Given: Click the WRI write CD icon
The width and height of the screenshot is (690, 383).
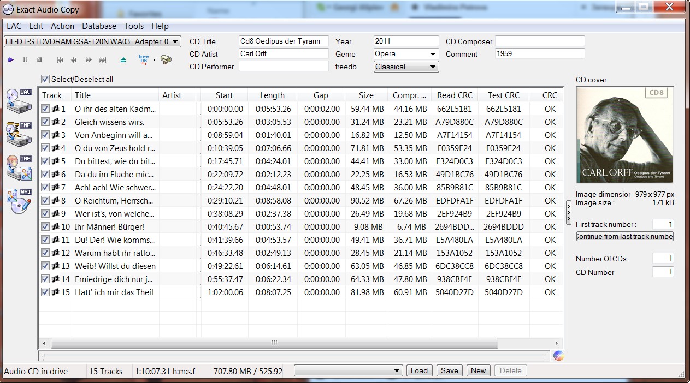Looking at the screenshot, I should pyautogui.click(x=19, y=201).
